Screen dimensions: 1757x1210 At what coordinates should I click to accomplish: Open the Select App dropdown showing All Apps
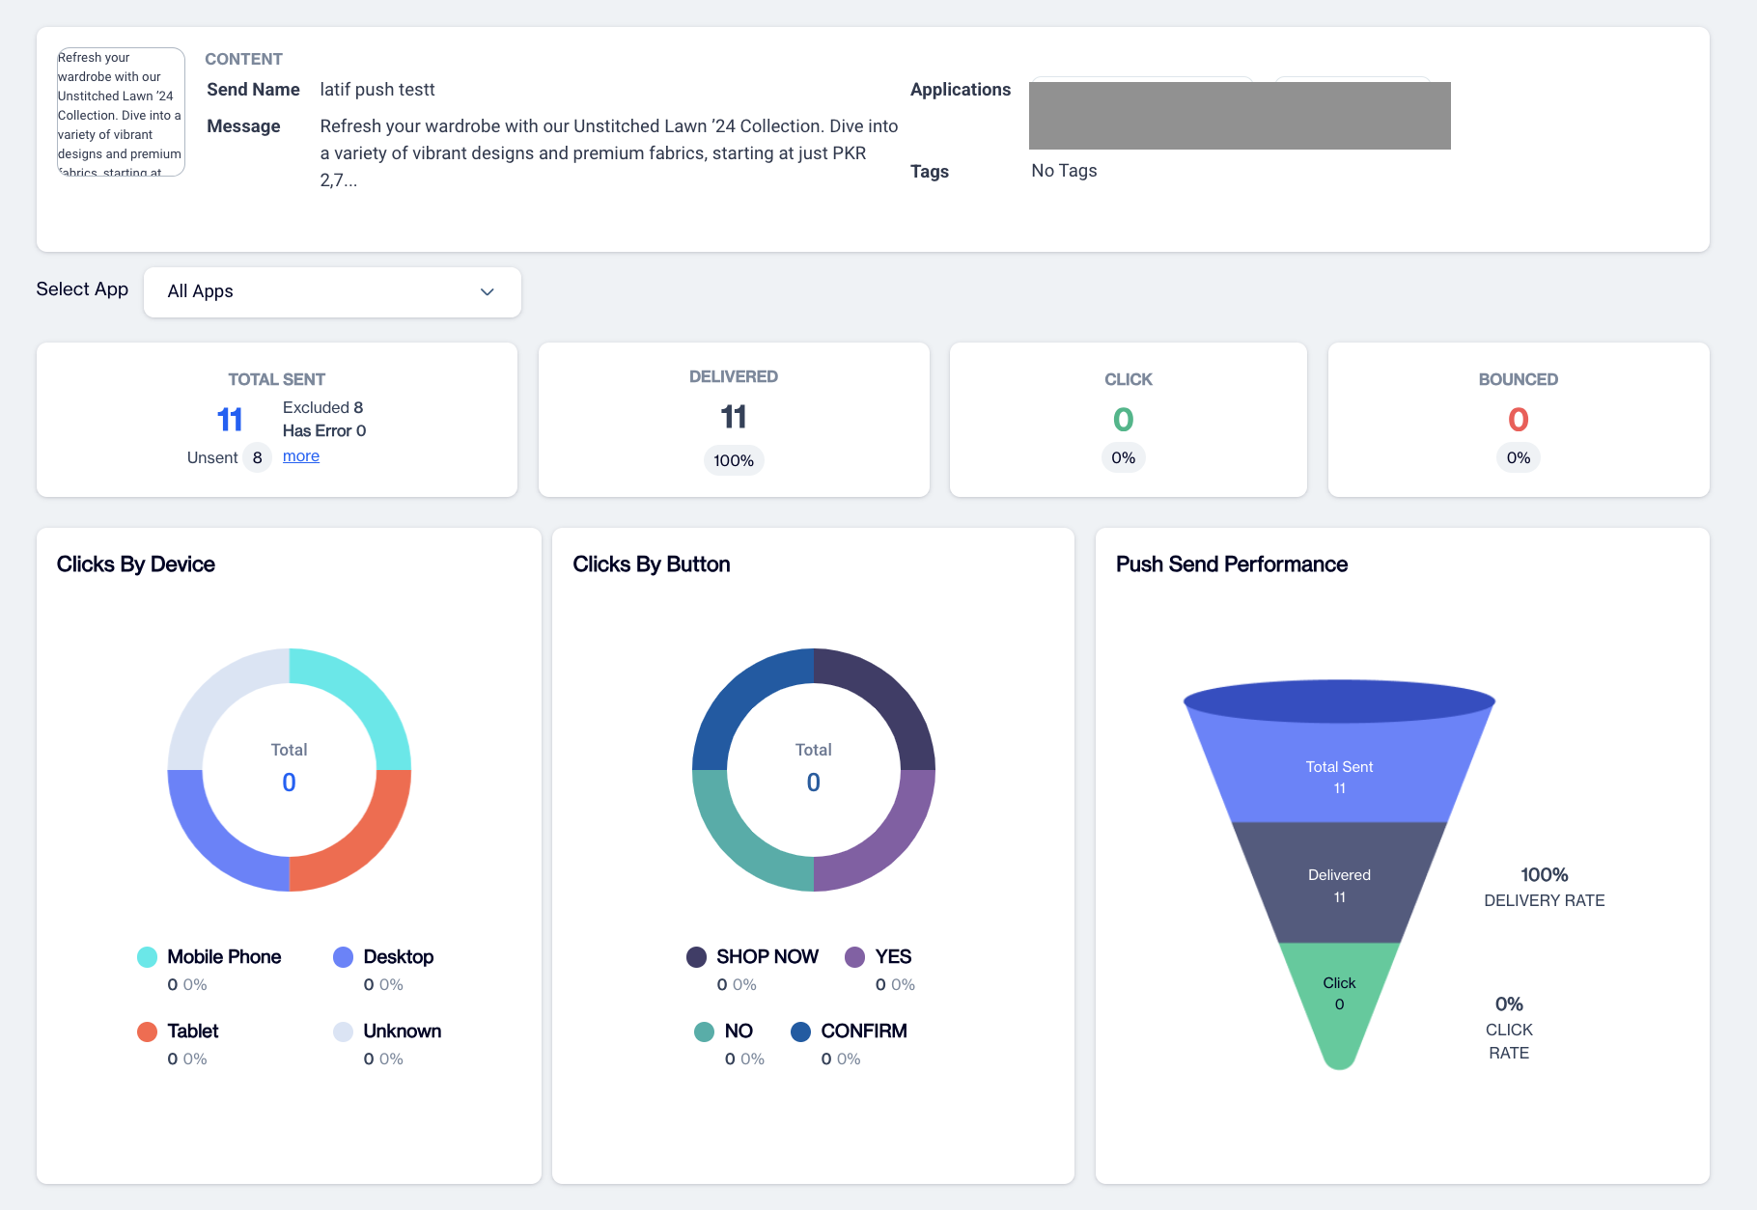[x=332, y=291]
